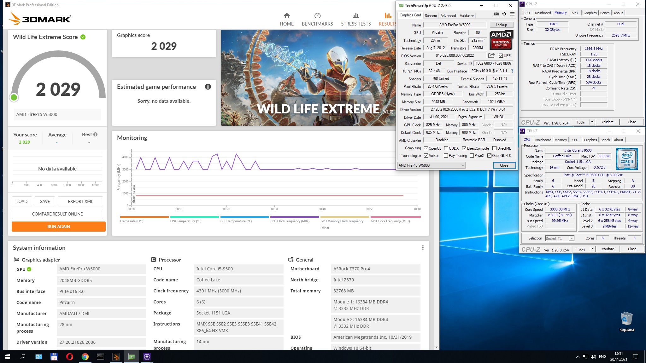Open CPU-Z taskbar icon
Screen dimensions: 646x363
click(147, 357)
